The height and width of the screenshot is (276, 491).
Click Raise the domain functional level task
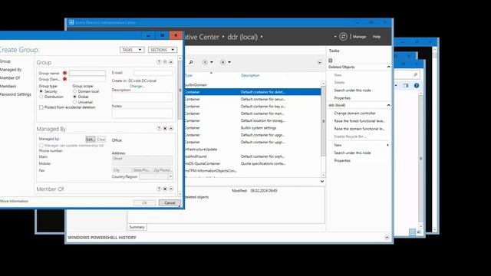[360, 129]
